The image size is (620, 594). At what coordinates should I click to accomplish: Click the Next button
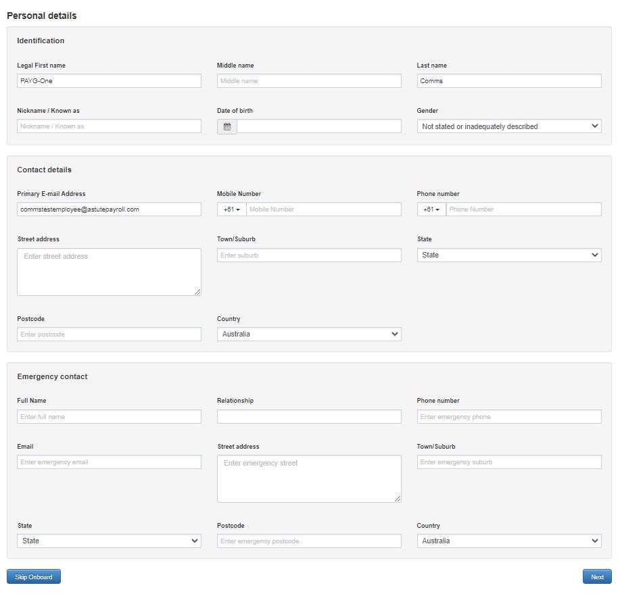596,577
